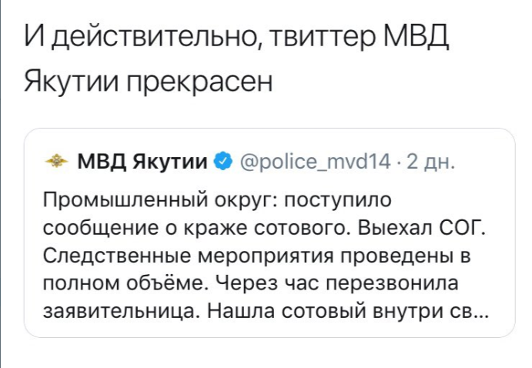Open the МВД Якутии account name
This screenshot has width=532, height=368.
[143, 162]
